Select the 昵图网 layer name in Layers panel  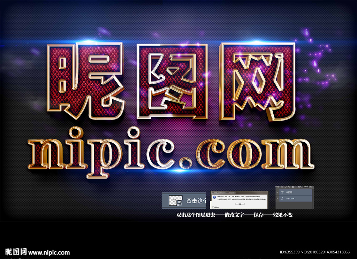point(289,192)
